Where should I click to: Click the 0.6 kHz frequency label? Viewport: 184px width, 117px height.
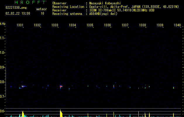(3, 111)
